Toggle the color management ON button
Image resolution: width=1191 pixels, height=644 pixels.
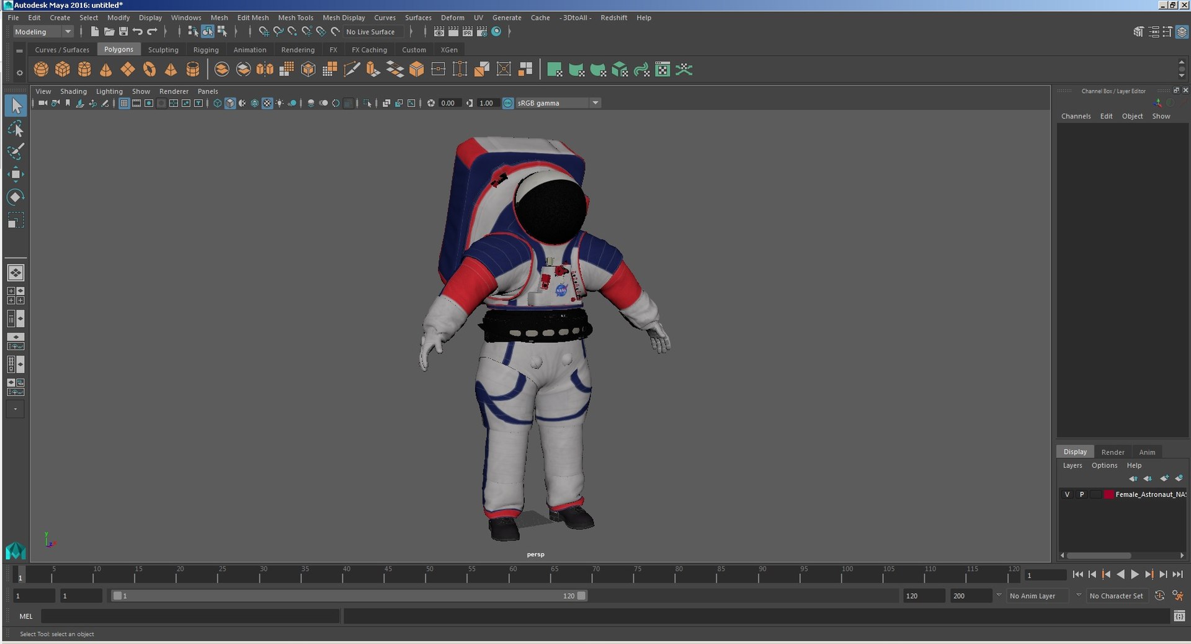508,103
